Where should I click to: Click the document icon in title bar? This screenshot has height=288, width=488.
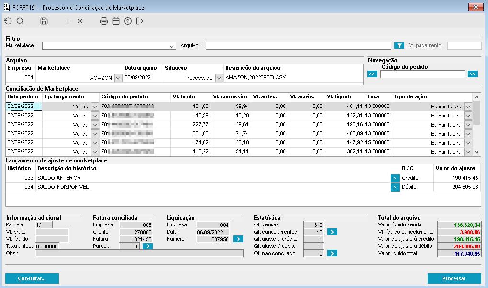click(x=7, y=7)
